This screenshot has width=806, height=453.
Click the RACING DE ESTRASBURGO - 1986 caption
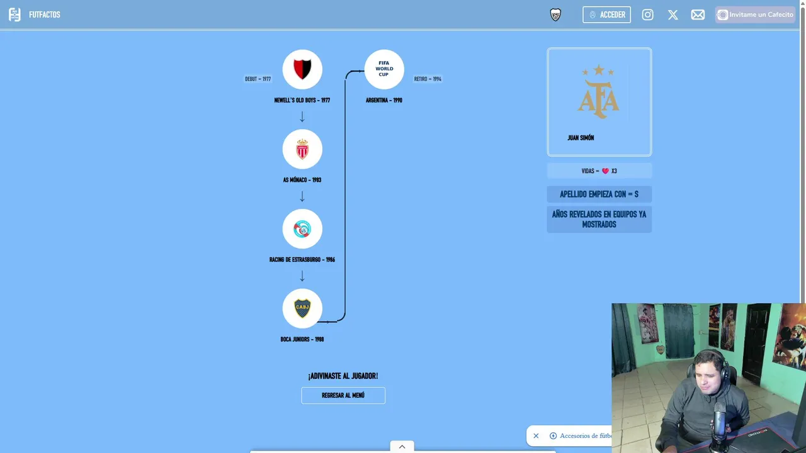pyautogui.click(x=302, y=260)
